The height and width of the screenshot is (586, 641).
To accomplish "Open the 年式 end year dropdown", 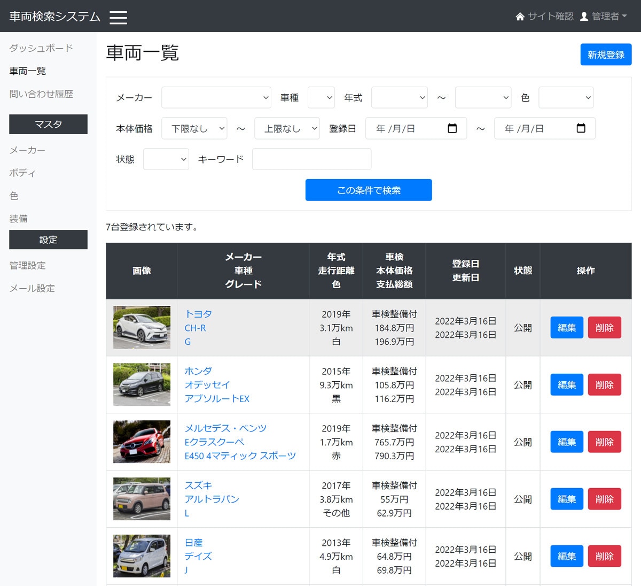I will pyautogui.click(x=483, y=97).
